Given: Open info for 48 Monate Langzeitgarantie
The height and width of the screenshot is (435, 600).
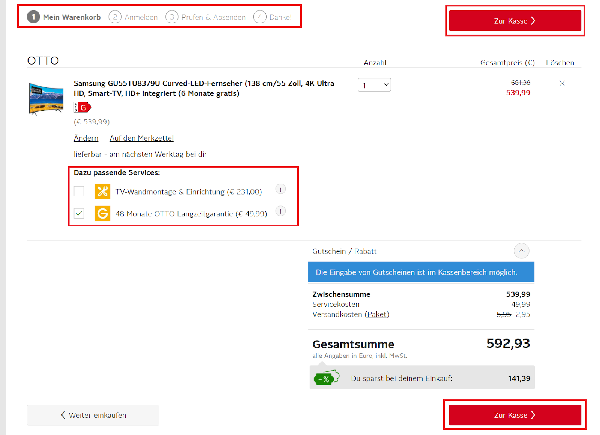Looking at the screenshot, I should click(280, 211).
